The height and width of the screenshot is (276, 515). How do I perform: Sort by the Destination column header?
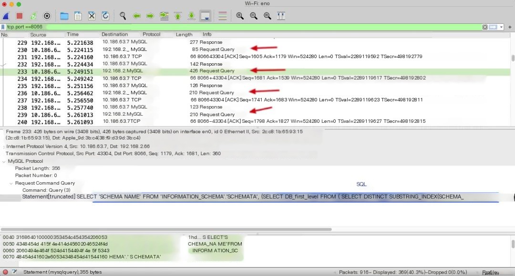pyautogui.click(x=114, y=34)
